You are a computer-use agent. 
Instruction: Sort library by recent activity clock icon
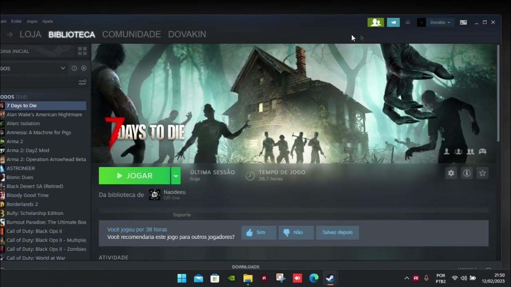pyautogui.click(x=74, y=68)
